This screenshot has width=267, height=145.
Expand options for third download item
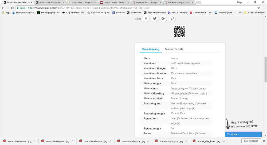click(x=110, y=141)
